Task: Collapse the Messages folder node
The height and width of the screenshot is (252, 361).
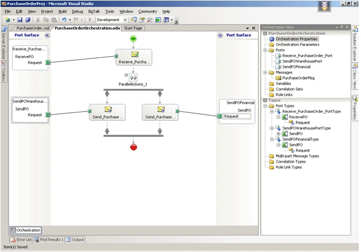Action: (x=265, y=72)
